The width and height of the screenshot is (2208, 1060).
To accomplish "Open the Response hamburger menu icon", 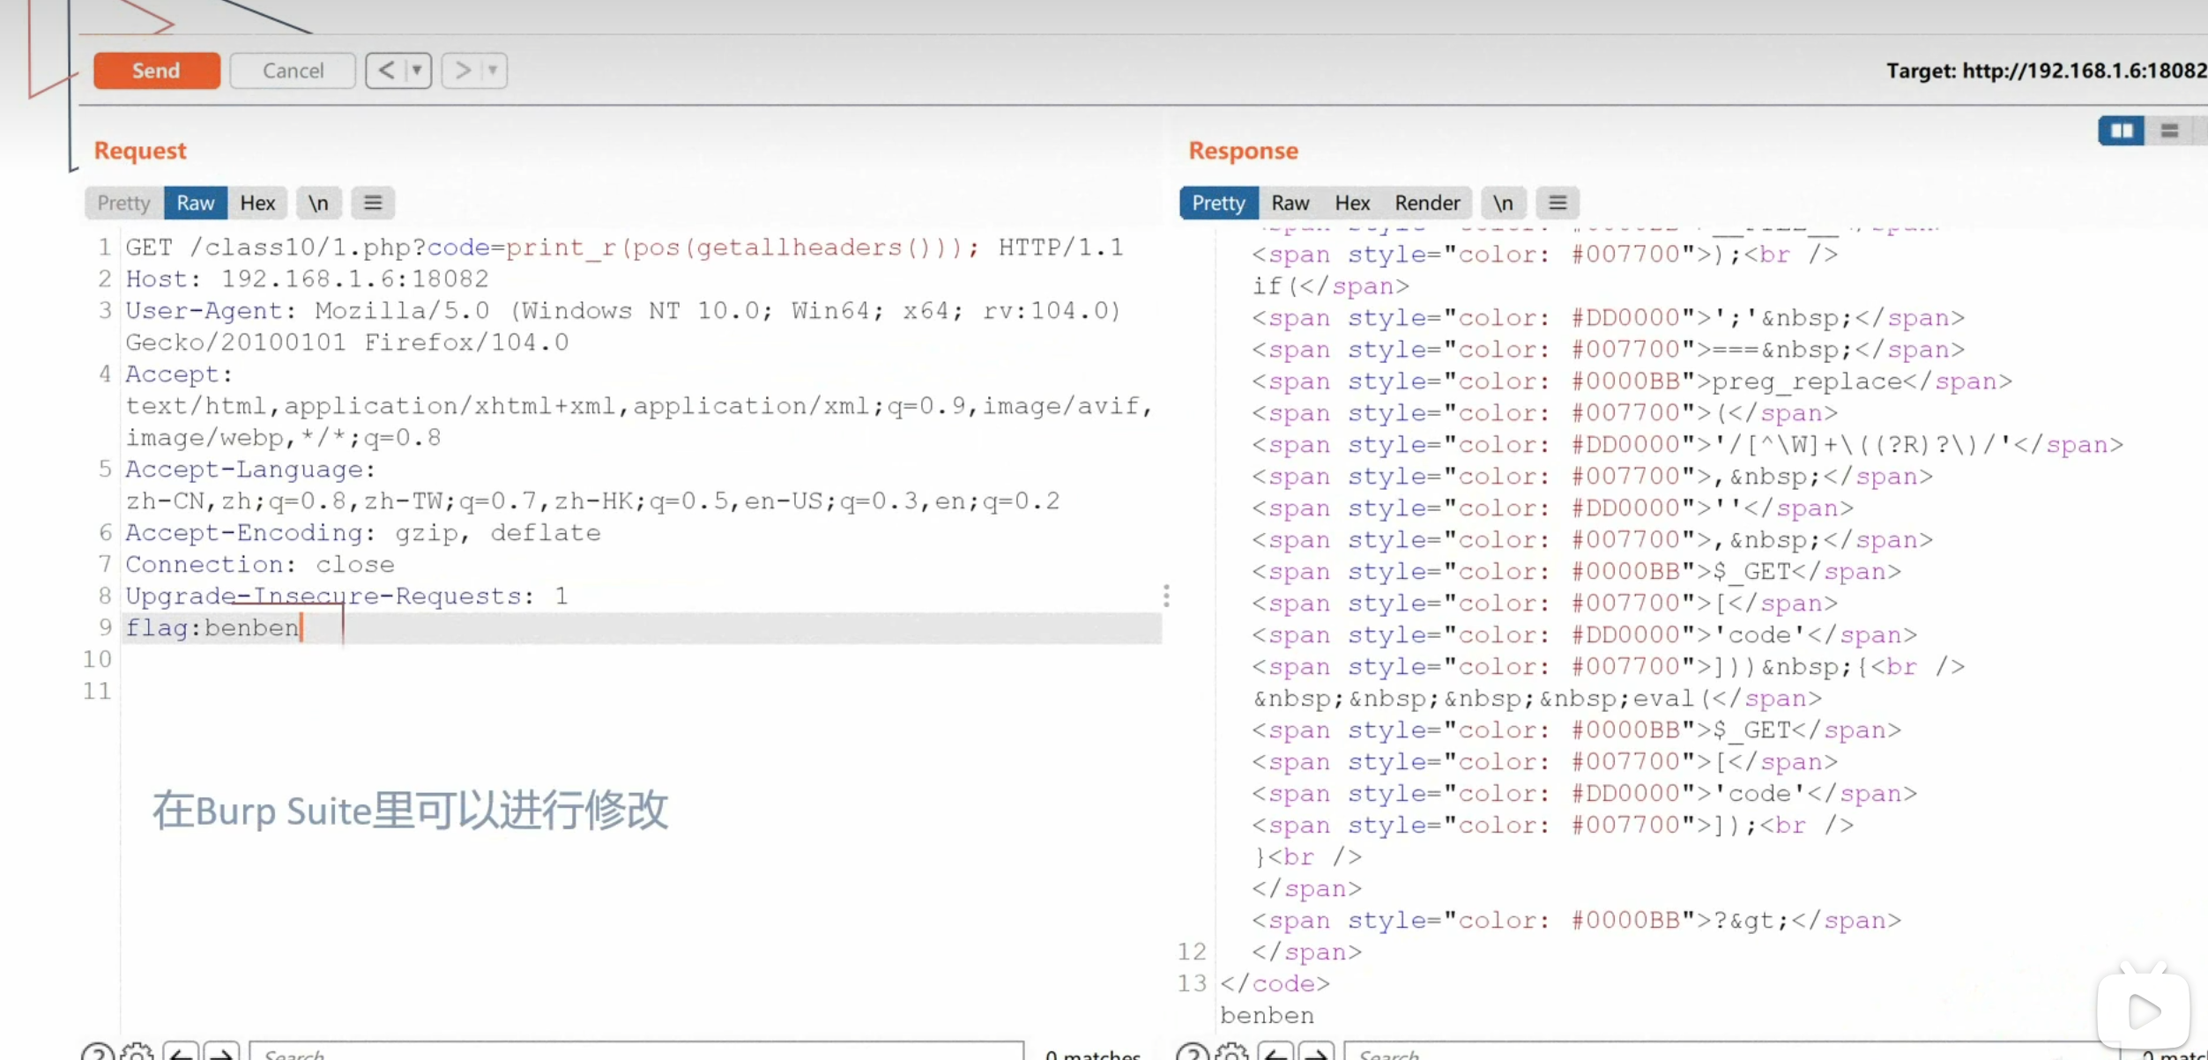I will click(1557, 203).
